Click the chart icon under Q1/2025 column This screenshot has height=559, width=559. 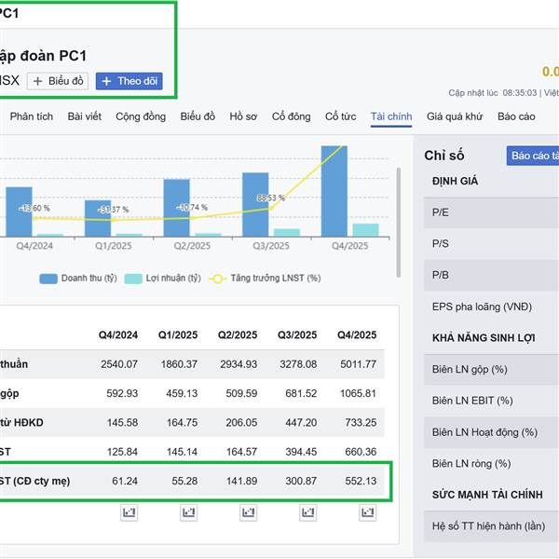pos(189,512)
